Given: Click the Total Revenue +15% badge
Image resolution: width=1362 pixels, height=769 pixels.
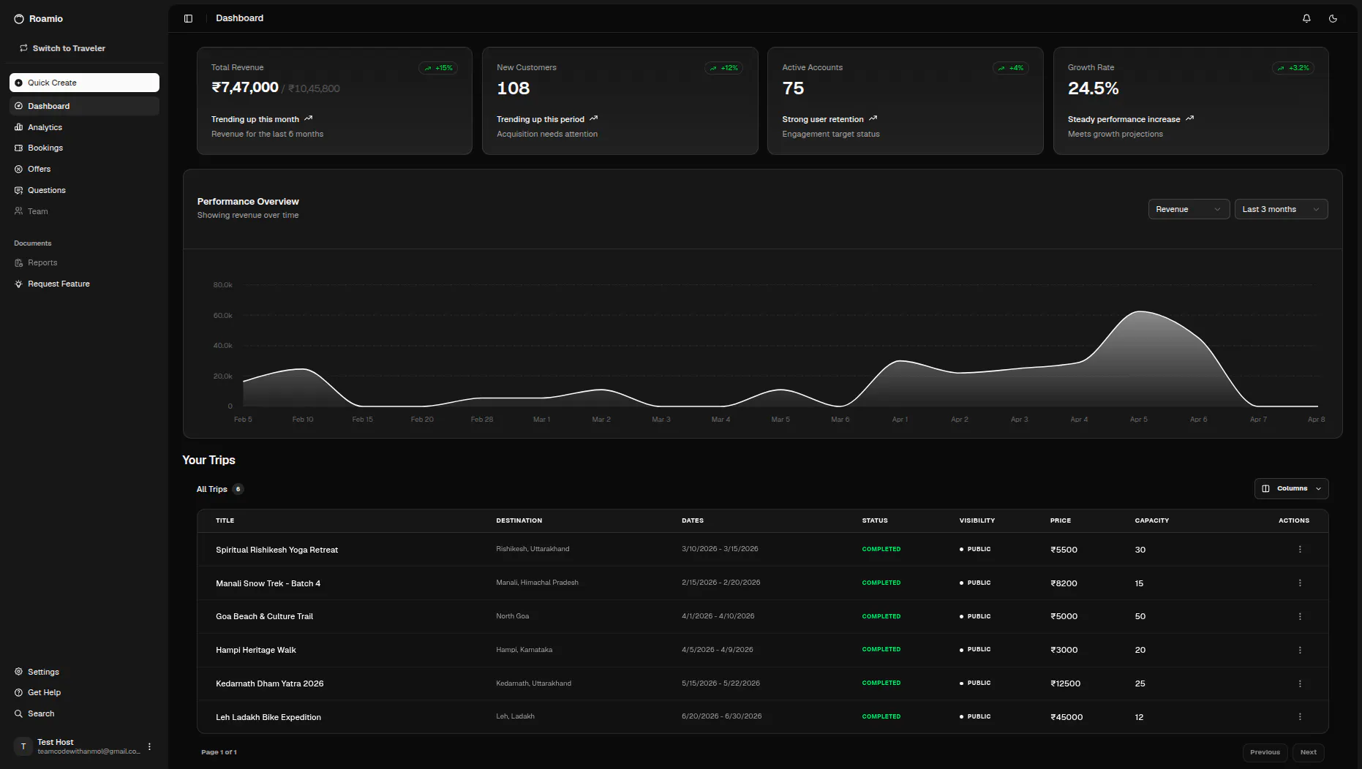Looking at the screenshot, I should click(438, 68).
